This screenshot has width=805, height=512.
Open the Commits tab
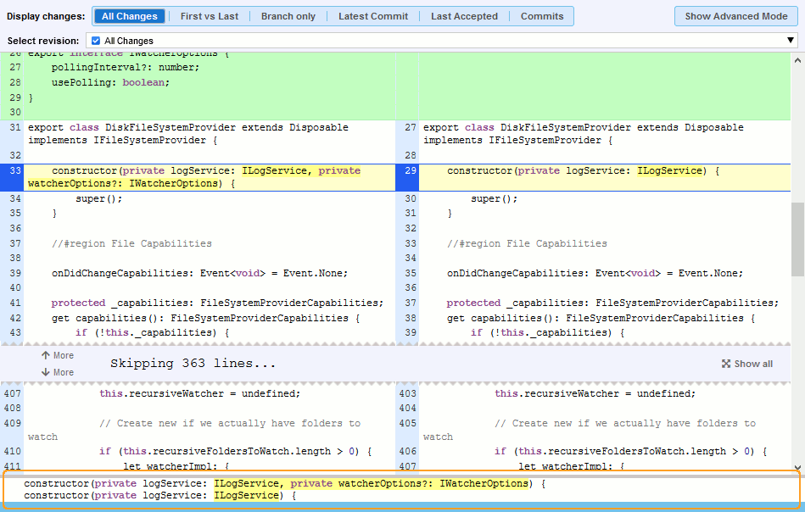tap(542, 16)
